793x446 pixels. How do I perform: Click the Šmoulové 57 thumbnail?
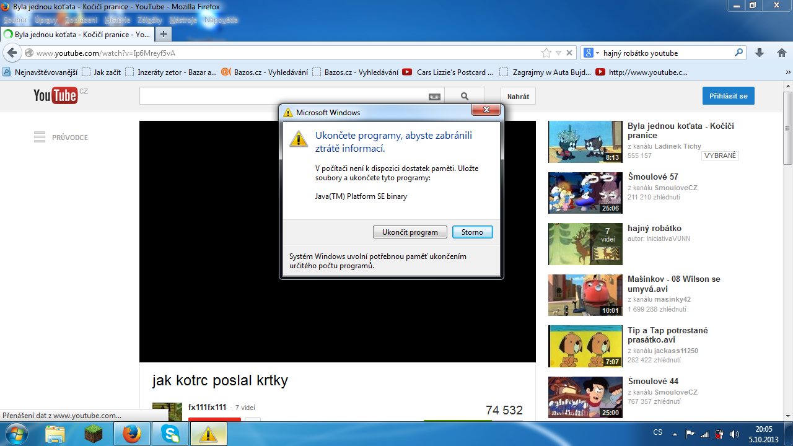tap(585, 193)
